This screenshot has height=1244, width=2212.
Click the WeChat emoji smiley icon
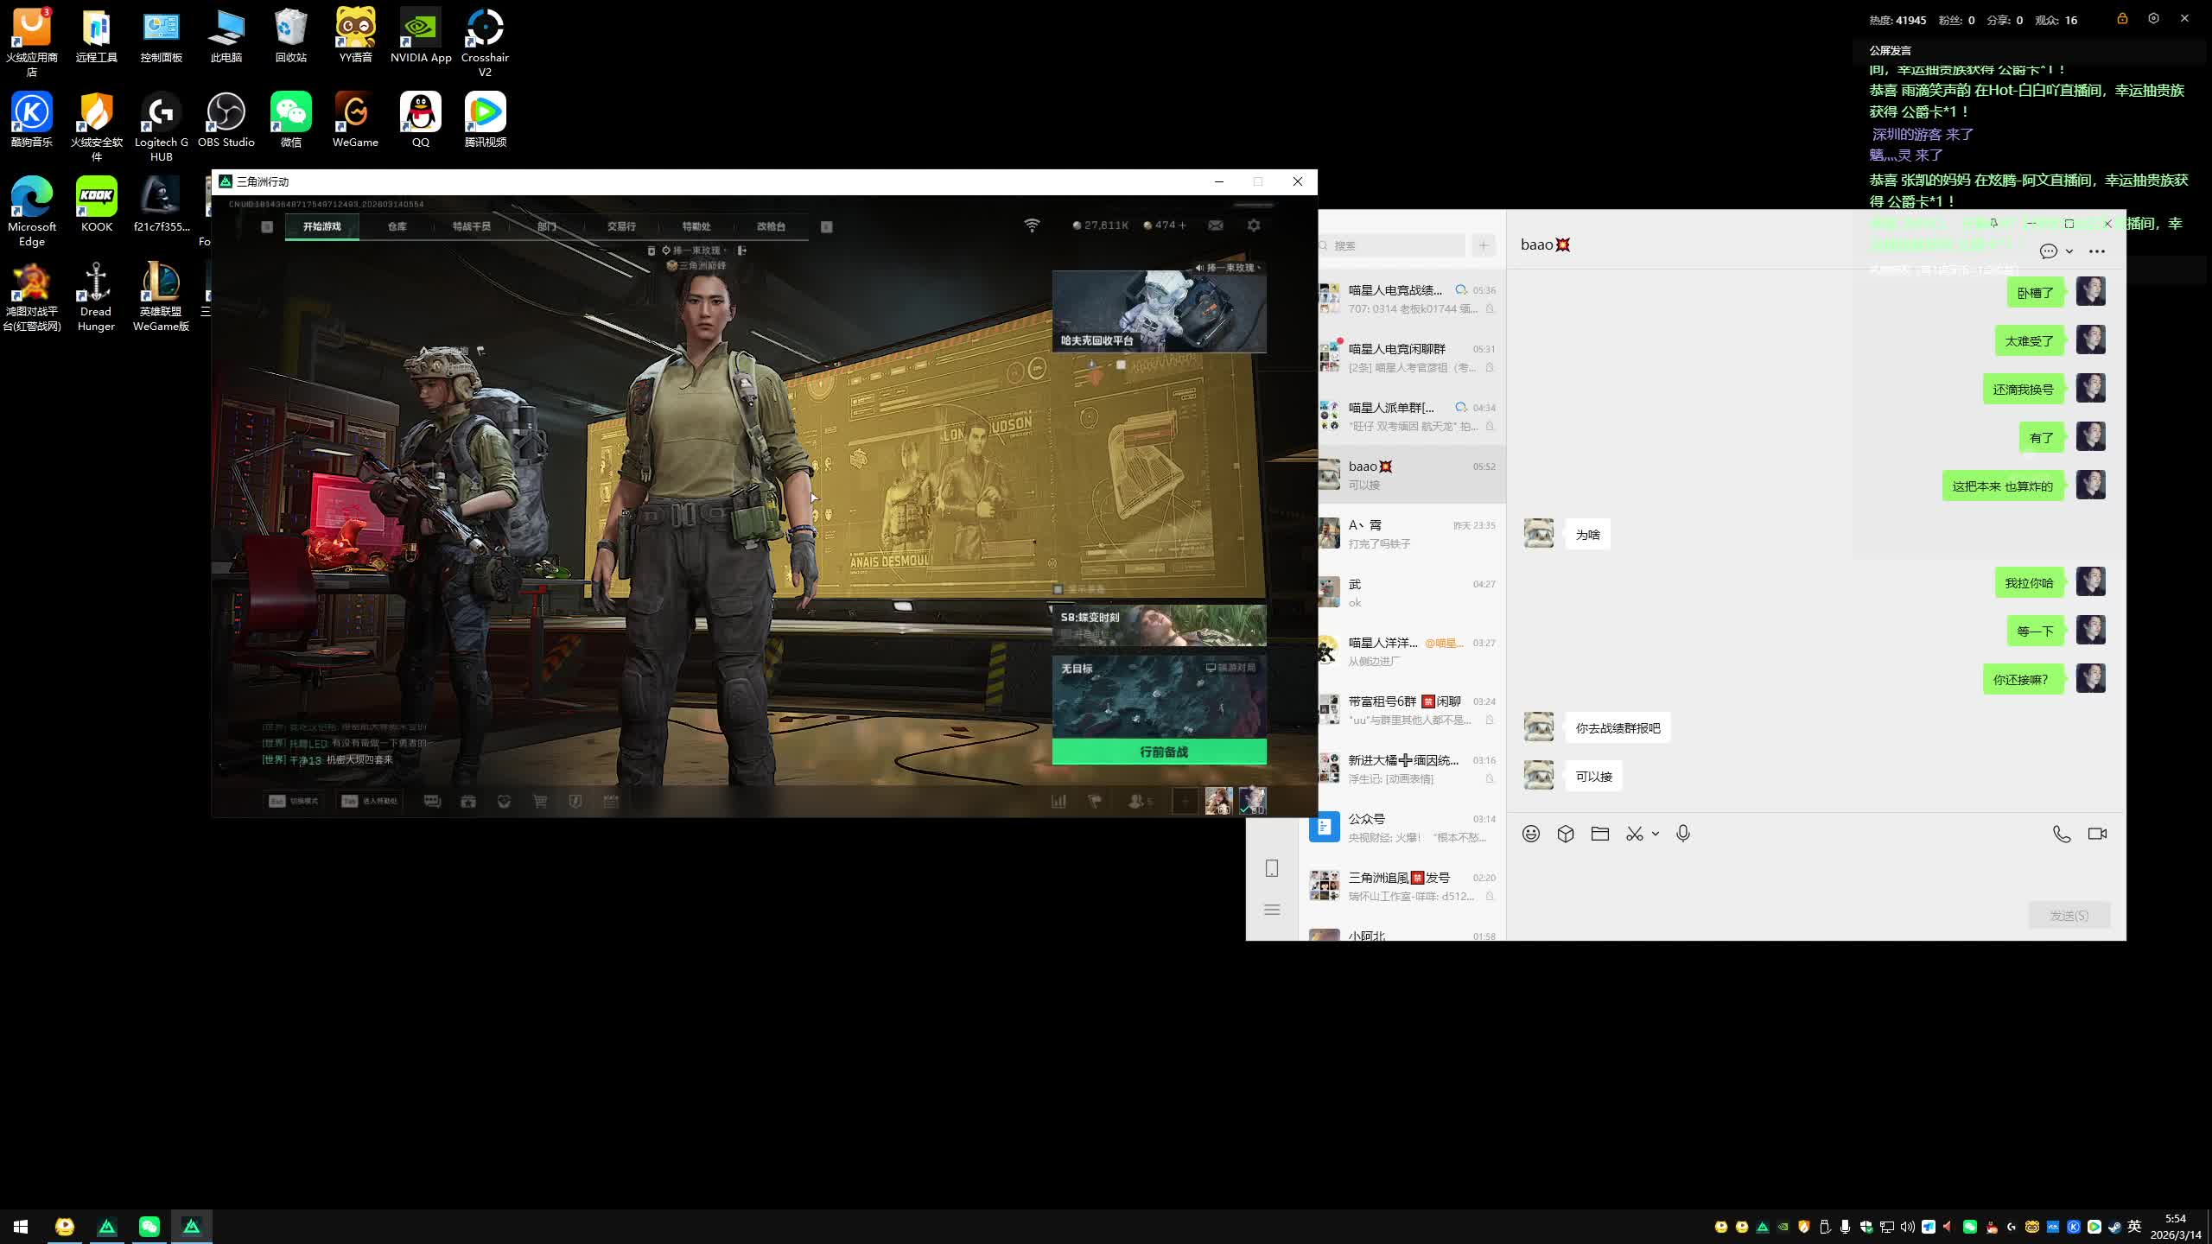coord(1531,834)
